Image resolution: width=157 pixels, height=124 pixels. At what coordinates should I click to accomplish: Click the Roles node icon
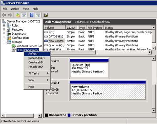(9, 25)
